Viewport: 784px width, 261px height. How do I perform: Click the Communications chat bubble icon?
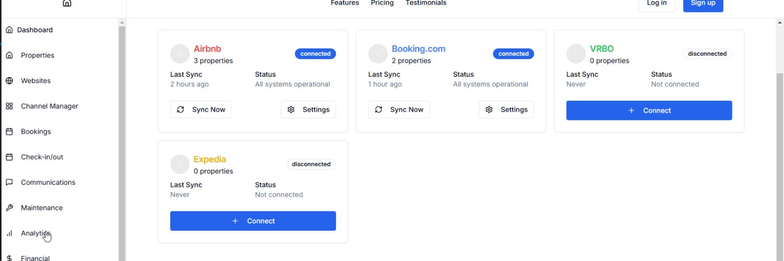(x=9, y=182)
